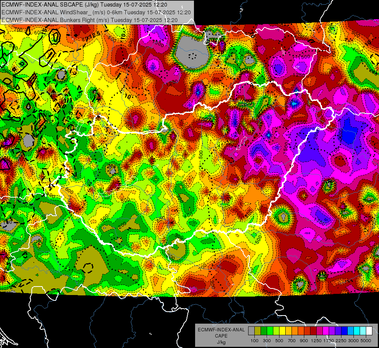Click the J/kg unit label in the legend
The image size is (379, 348).
coord(221,342)
